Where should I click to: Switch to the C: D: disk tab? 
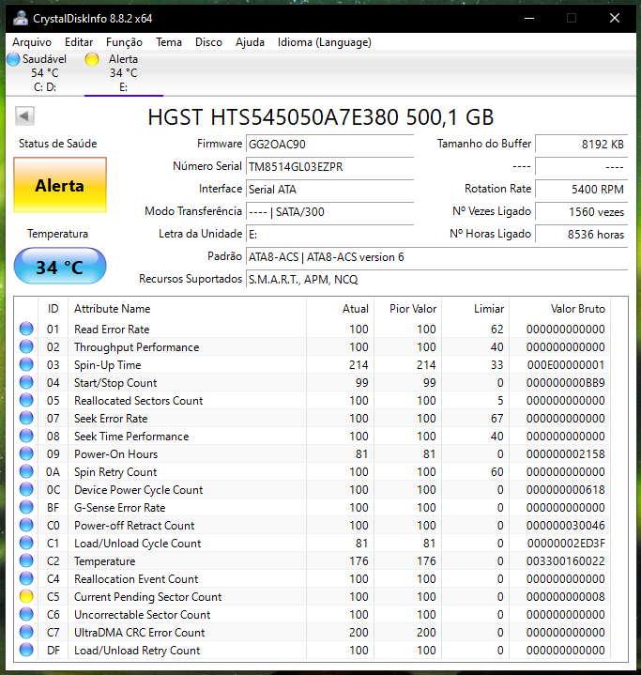pos(45,73)
